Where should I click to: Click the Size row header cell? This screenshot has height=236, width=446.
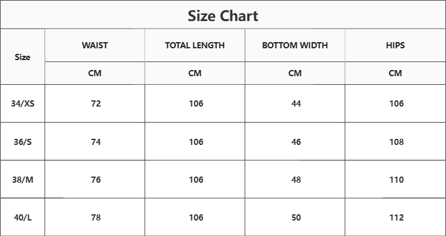(x=22, y=57)
